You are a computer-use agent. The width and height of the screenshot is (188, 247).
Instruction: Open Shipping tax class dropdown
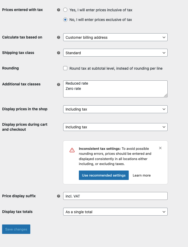coord(115,53)
